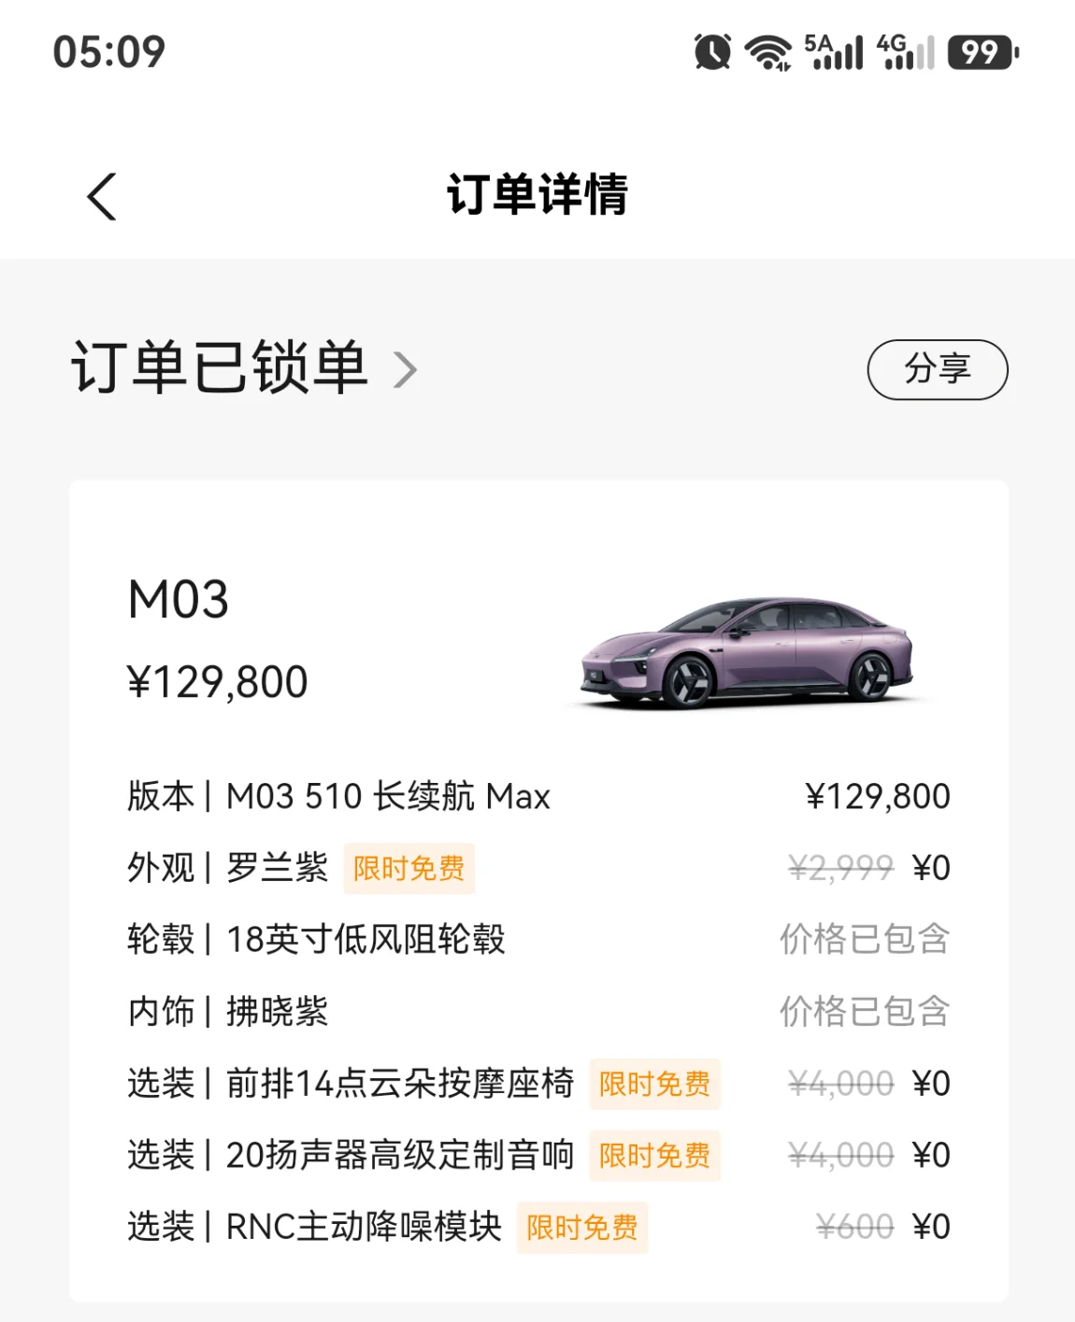
Task: Tap the battery 99 indicator
Action: click(982, 52)
